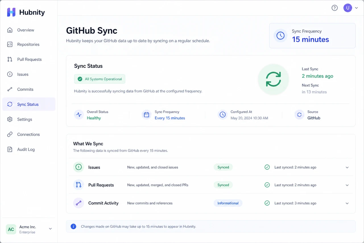Open Repositories from the sidebar
364x243 pixels.
(29, 44)
